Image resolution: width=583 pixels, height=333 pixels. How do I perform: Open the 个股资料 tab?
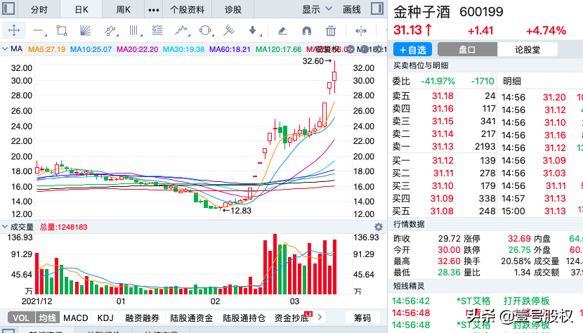tap(188, 10)
